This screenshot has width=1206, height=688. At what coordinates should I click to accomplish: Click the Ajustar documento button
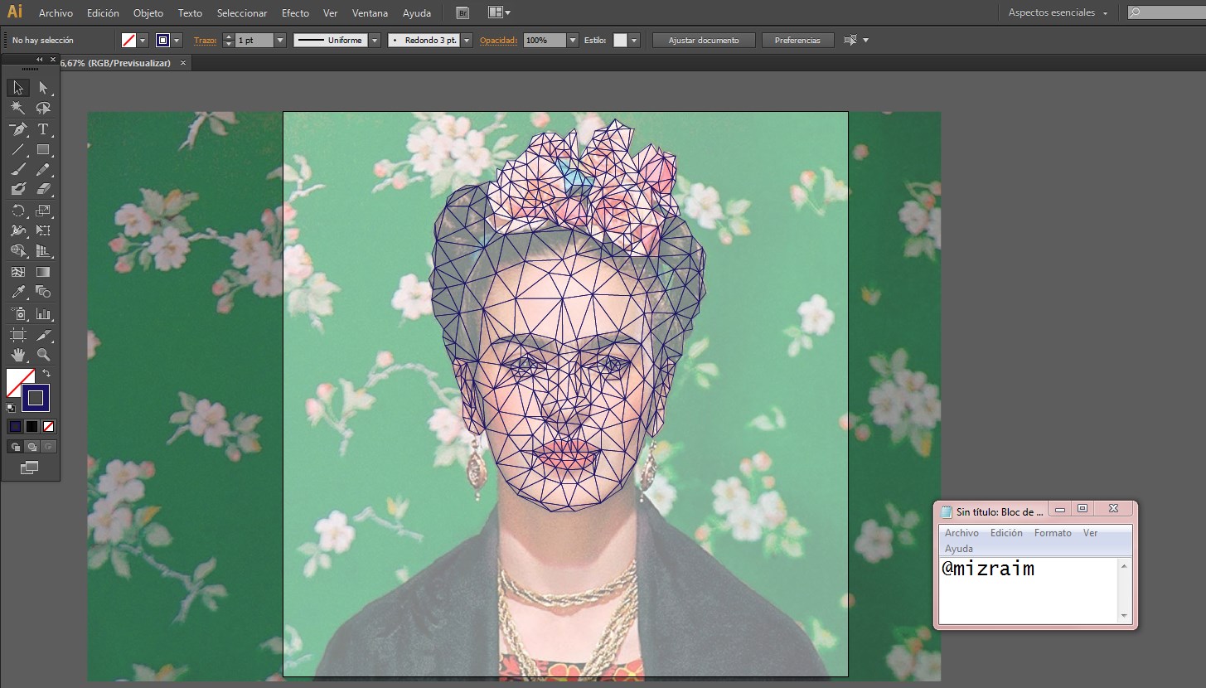[704, 40]
